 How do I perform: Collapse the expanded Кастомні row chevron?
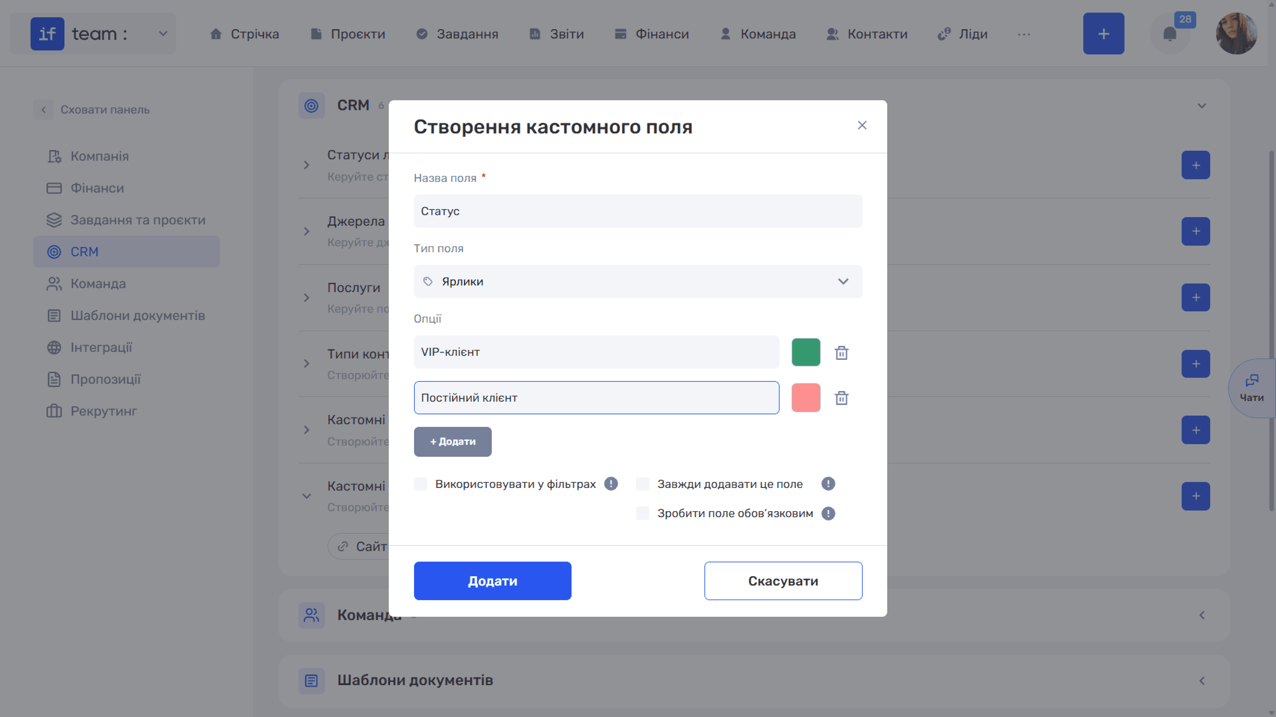tap(307, 496)
